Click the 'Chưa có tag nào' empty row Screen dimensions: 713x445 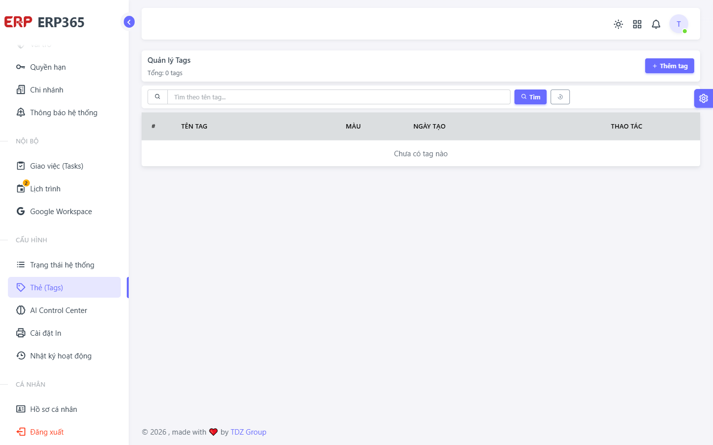(x=421, y=154)
